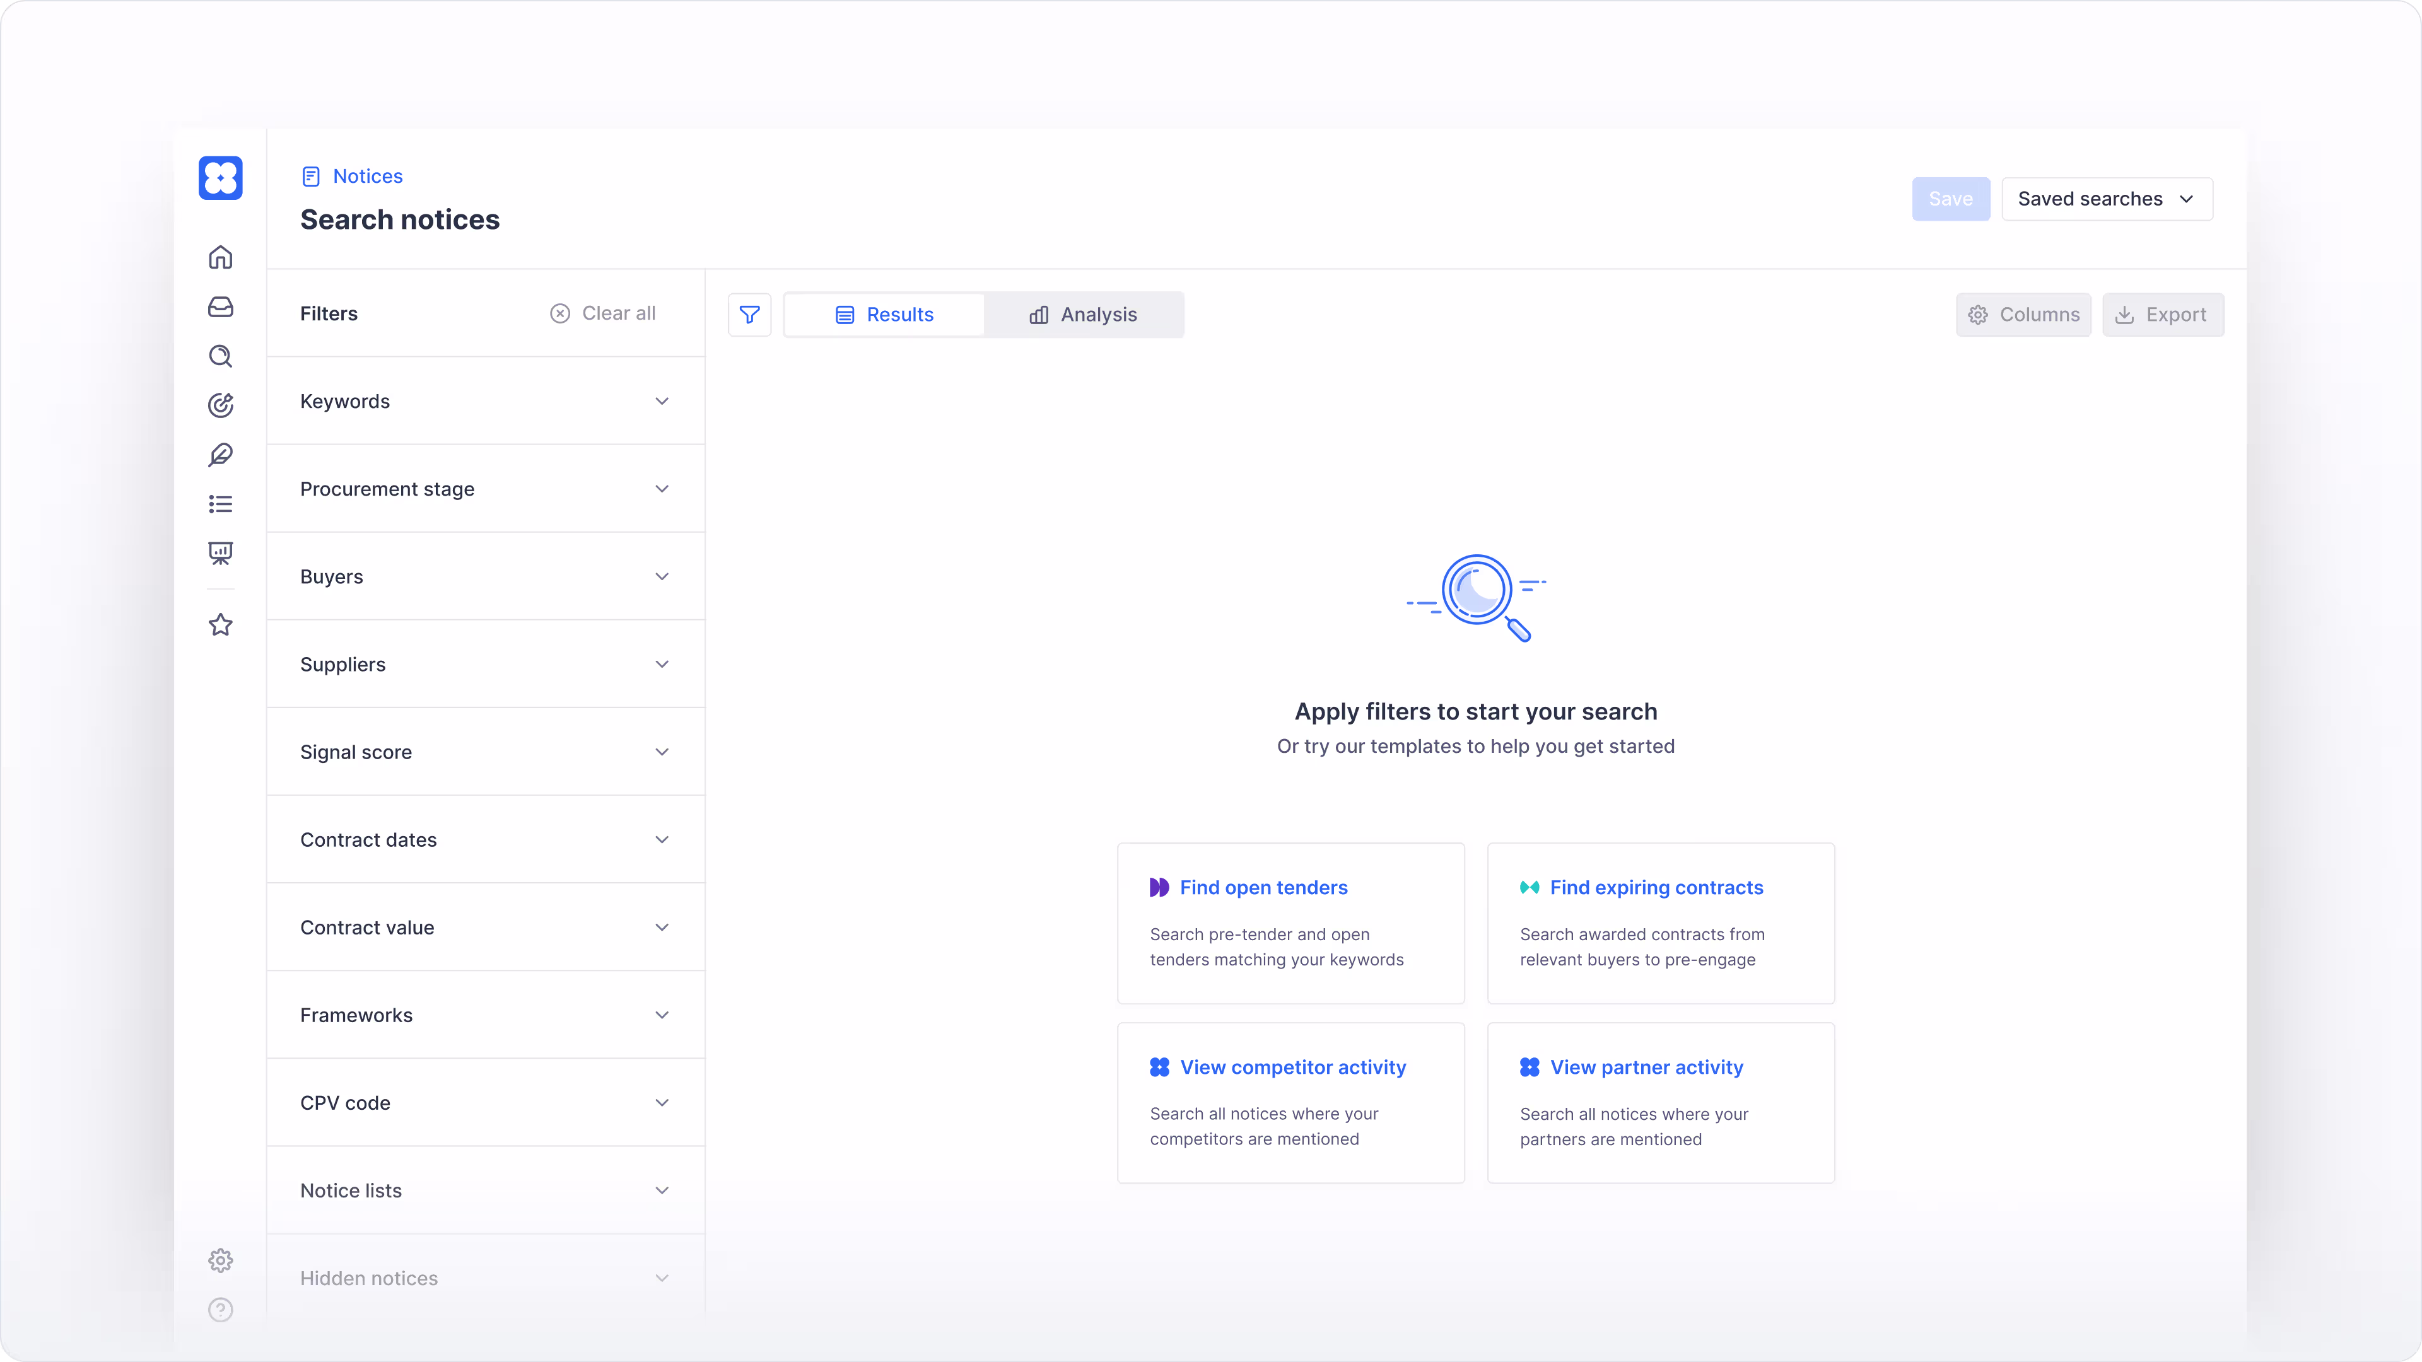Select the feather quill sidebar icon
2422x1362 pixels.
[x=220, y=455]
